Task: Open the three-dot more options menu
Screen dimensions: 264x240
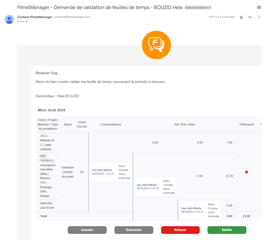Action: 259,17
